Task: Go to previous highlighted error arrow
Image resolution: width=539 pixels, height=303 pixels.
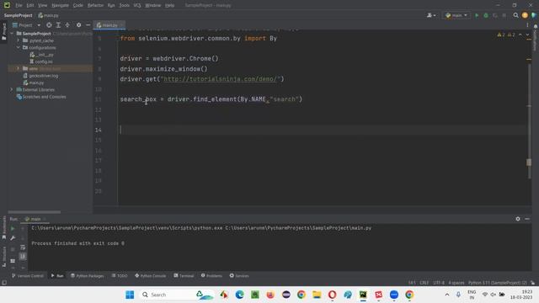Action: (x=520, y=35)
